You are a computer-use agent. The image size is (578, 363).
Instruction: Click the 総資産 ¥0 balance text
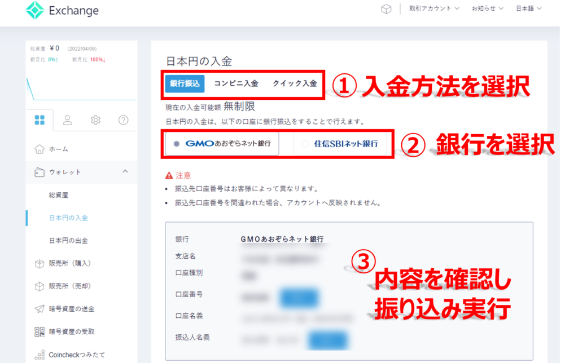point(45,48)
